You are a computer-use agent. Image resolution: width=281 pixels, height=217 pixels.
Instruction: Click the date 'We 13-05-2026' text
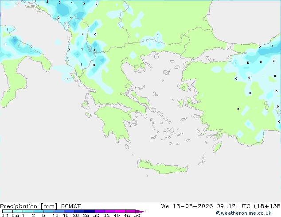[x=187, y=206]
